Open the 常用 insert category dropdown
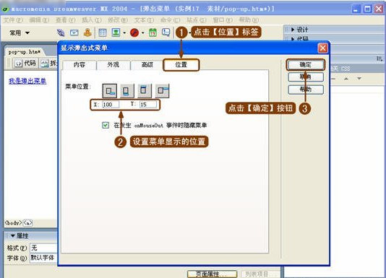The height and width of the screenshot is (278, 386). click(x=20, y=32)
